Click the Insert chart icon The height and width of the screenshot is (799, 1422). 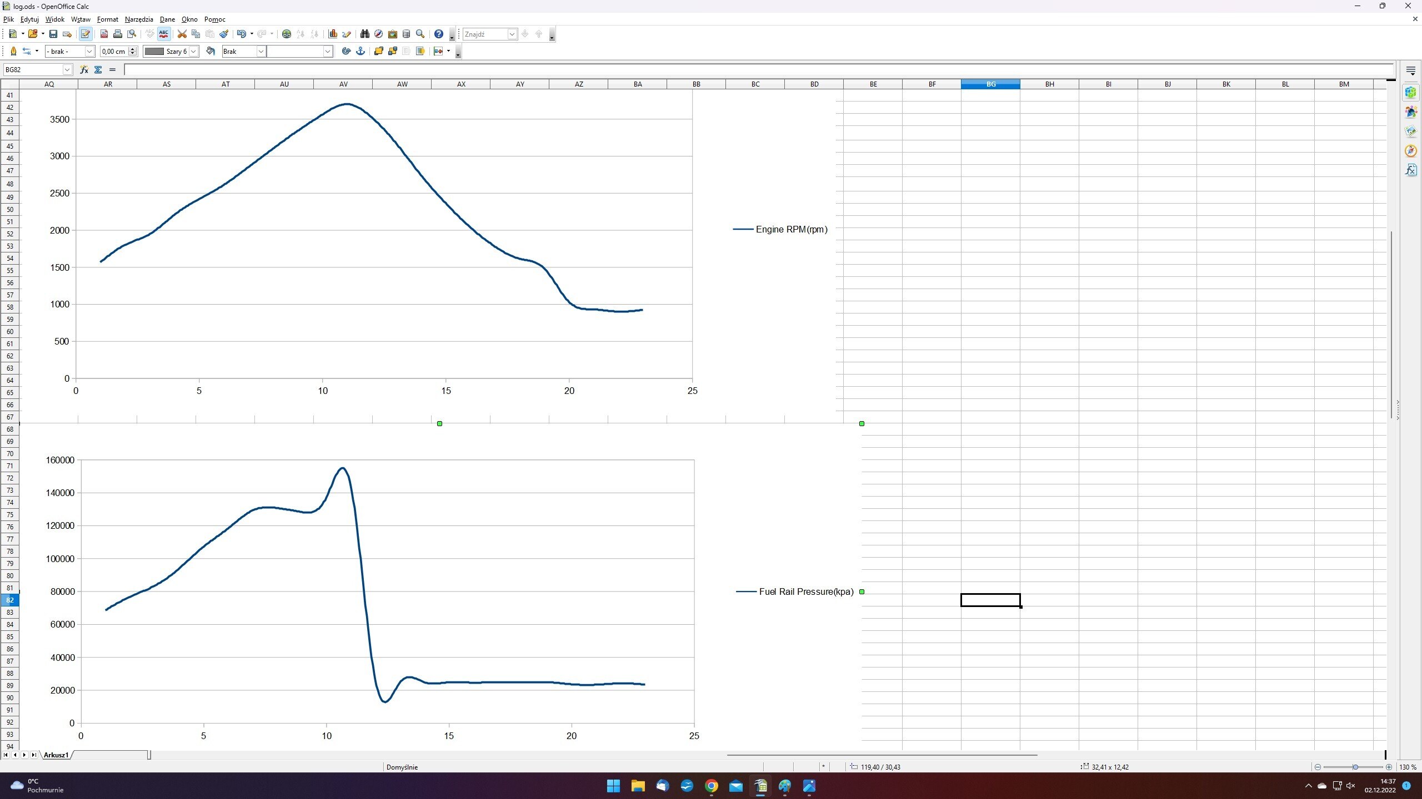[x=333, y=34]
